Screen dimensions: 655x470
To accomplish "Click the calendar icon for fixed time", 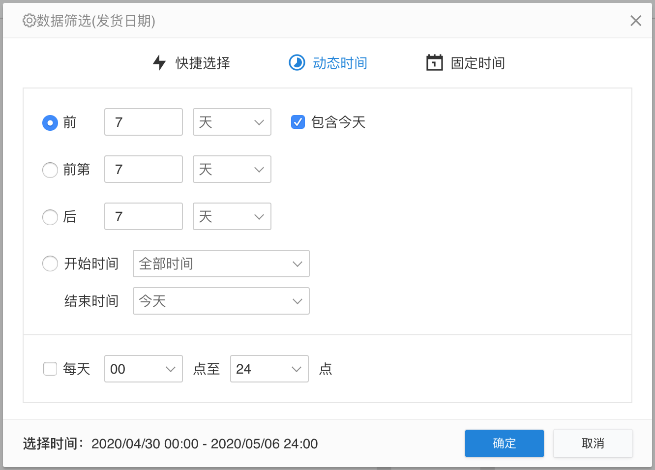I will pyautogui.click(x=434, y=63).
